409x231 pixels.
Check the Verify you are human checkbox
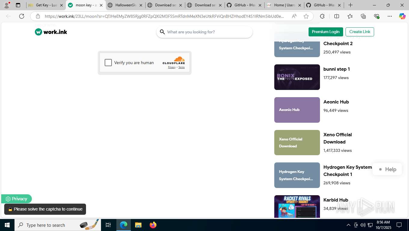coord(108,63)
